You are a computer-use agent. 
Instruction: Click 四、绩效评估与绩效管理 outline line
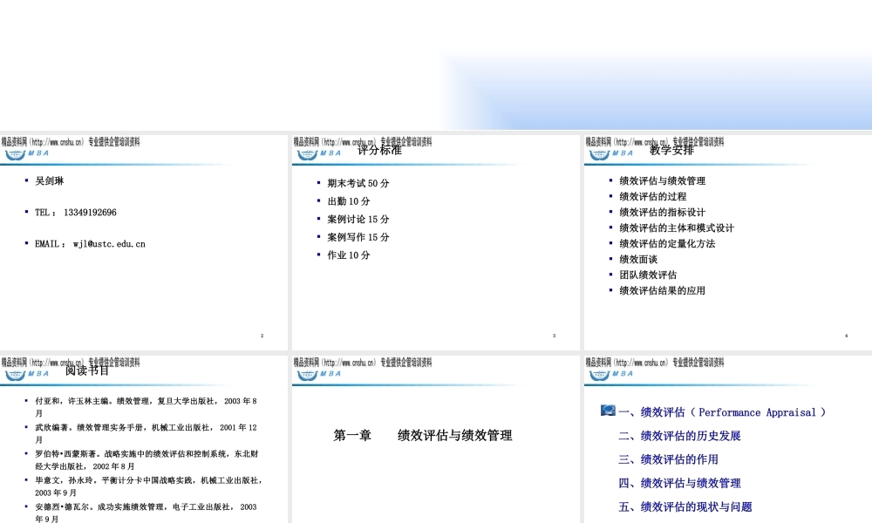pos(679,483)
